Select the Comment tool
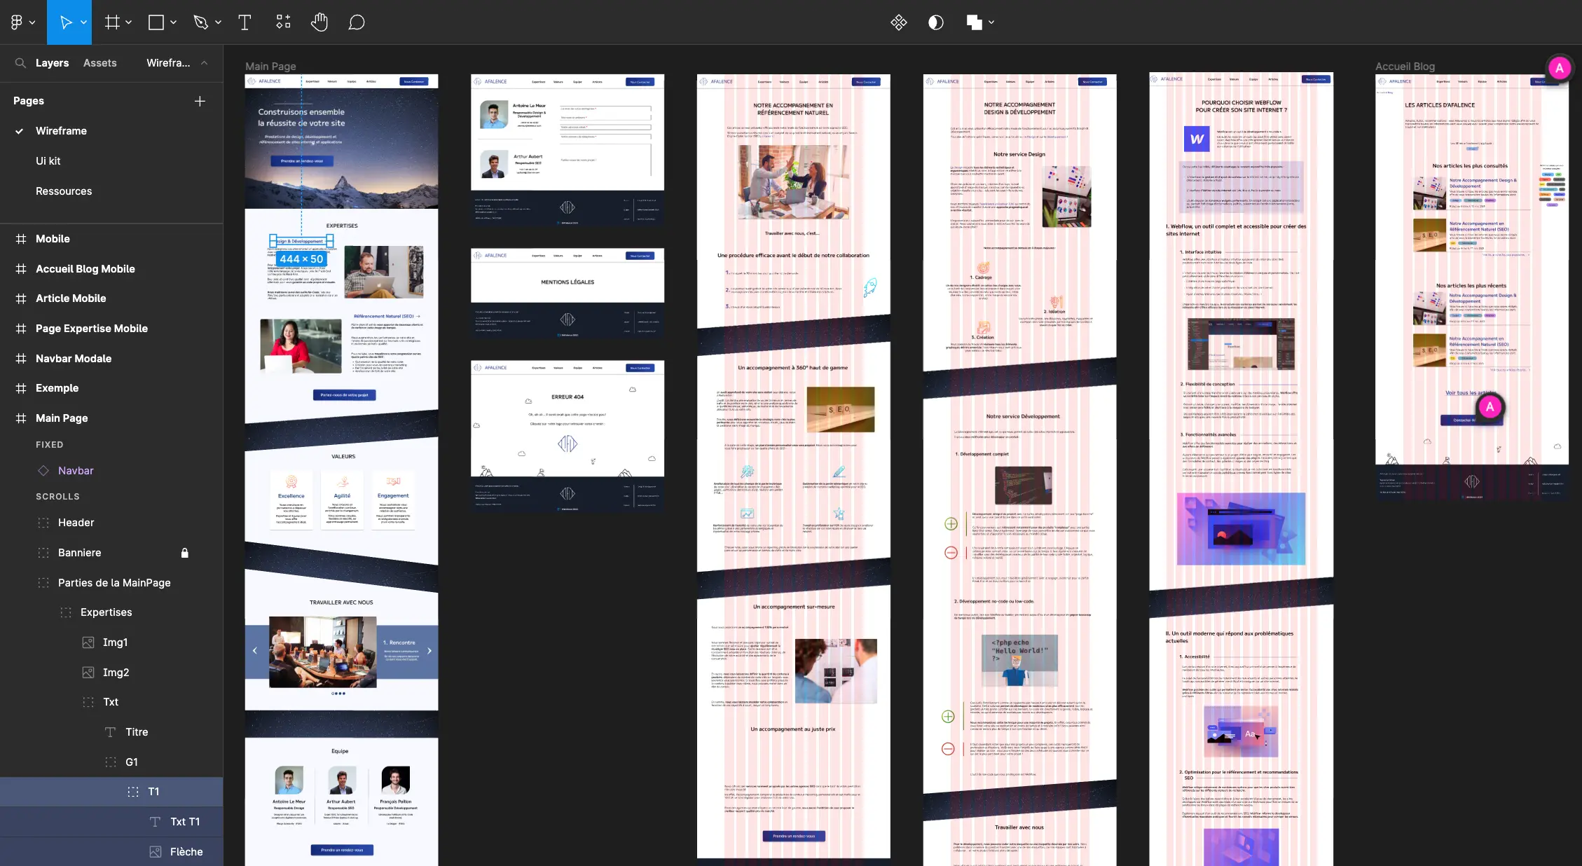The height and width of the screenshot is (866, 1582). pos(357,22)
